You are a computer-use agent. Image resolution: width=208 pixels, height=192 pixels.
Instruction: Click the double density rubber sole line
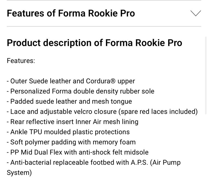click(80, 91)
